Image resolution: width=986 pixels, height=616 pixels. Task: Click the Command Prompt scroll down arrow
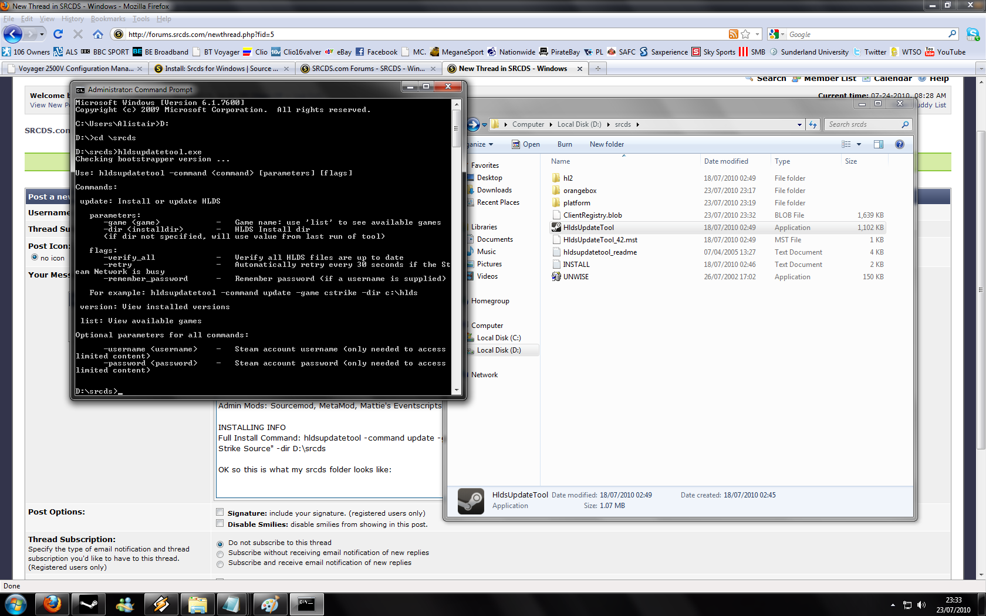[x=457, y=390]
